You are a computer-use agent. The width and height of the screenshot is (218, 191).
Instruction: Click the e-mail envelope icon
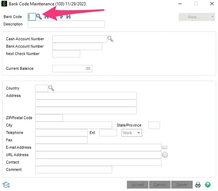point(165,147)
